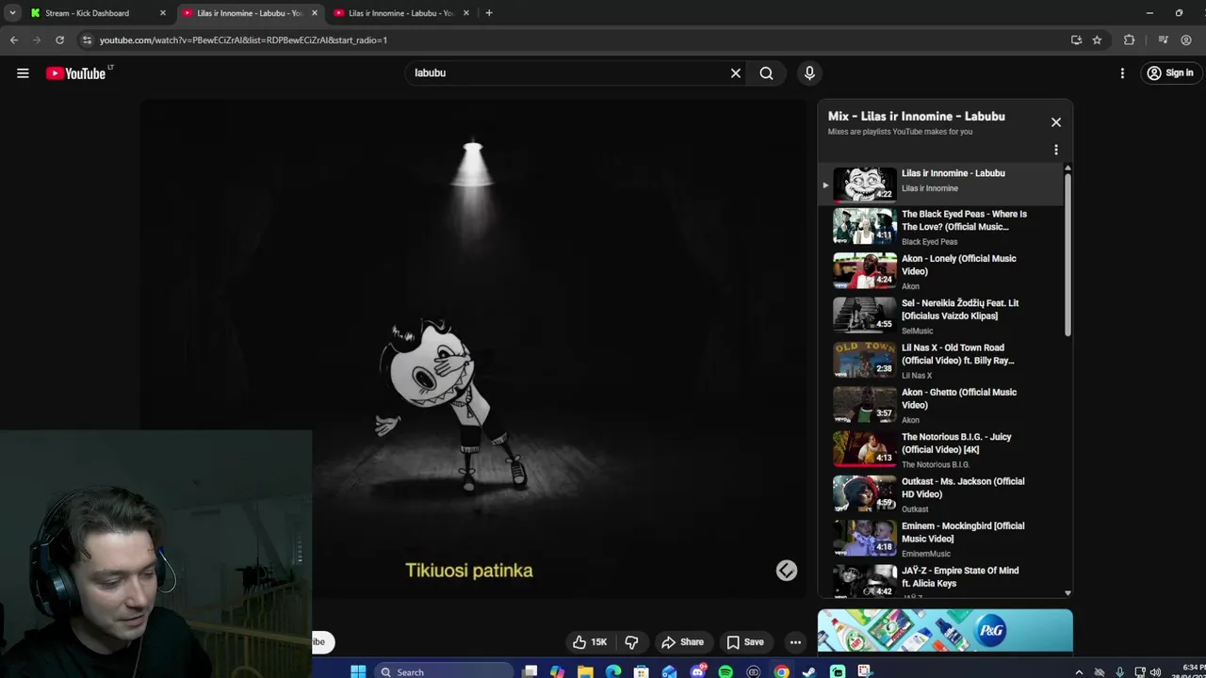Reload the YouTube page
This screenshot has height=678, width=1206.
[x=59, y=40]
